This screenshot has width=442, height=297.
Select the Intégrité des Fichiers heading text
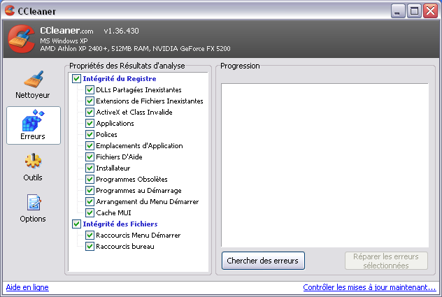(120, 224)
